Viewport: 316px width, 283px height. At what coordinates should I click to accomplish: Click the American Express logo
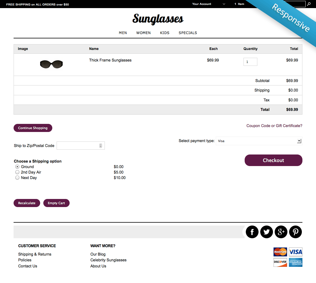(x=295, y=262)
